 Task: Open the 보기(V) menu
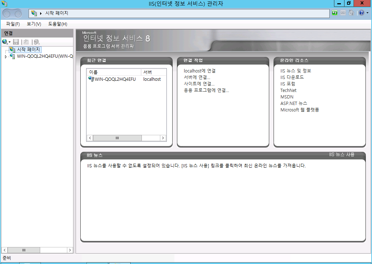34,24
